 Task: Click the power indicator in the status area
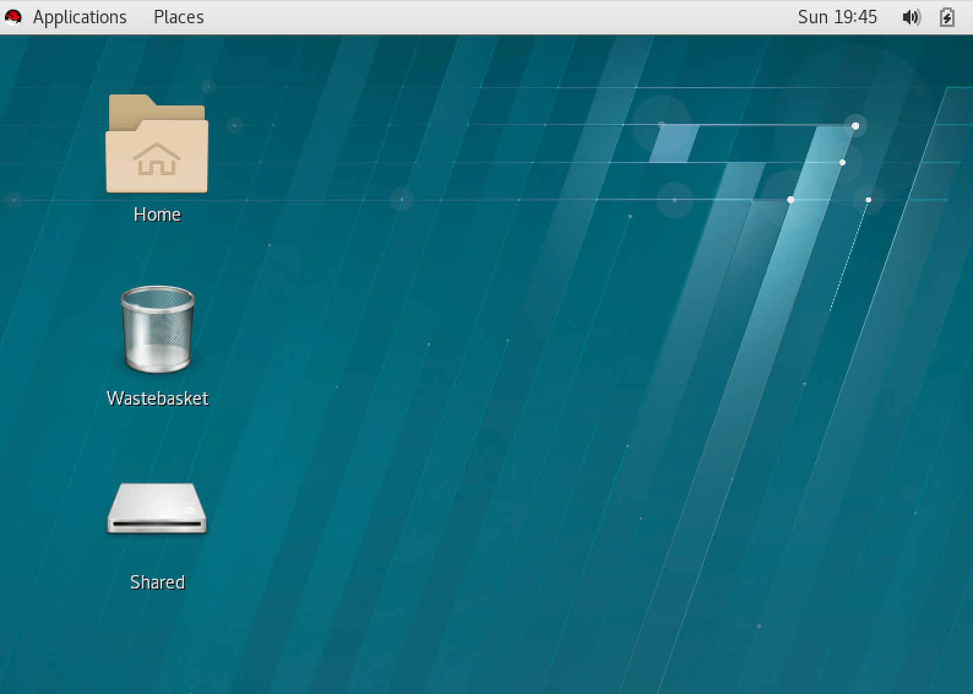(x=947, y=17)
